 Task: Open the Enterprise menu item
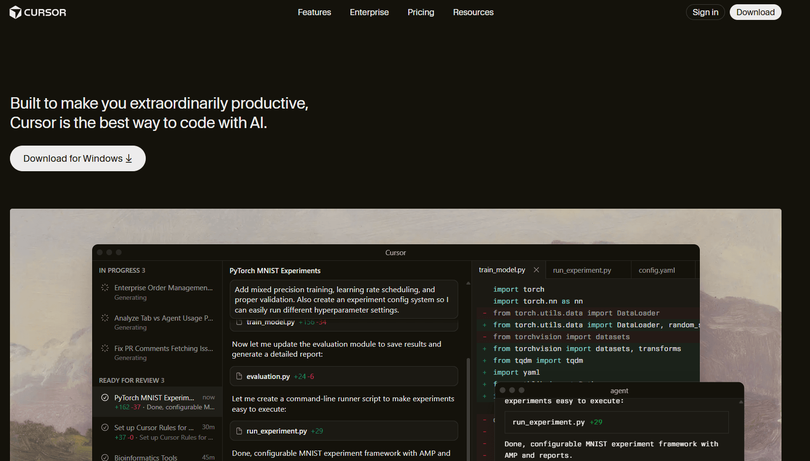369,12
